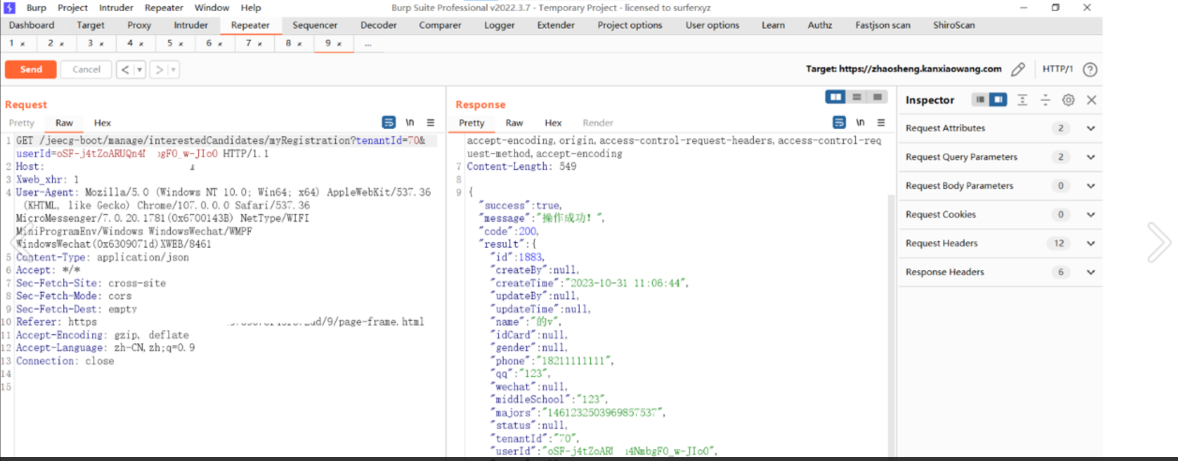Open the Project menu
Screen dimensions: 1178x461
coord(73,7)
